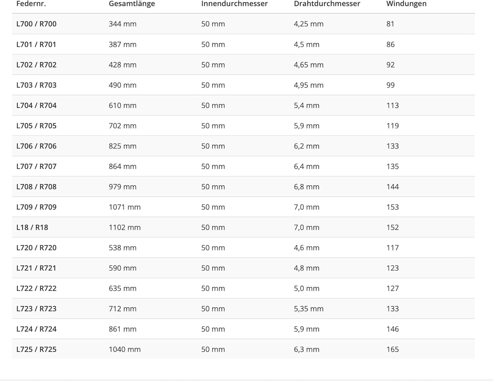Click winding count 135 for L707

pyautogui.click(x=392, y=166)
